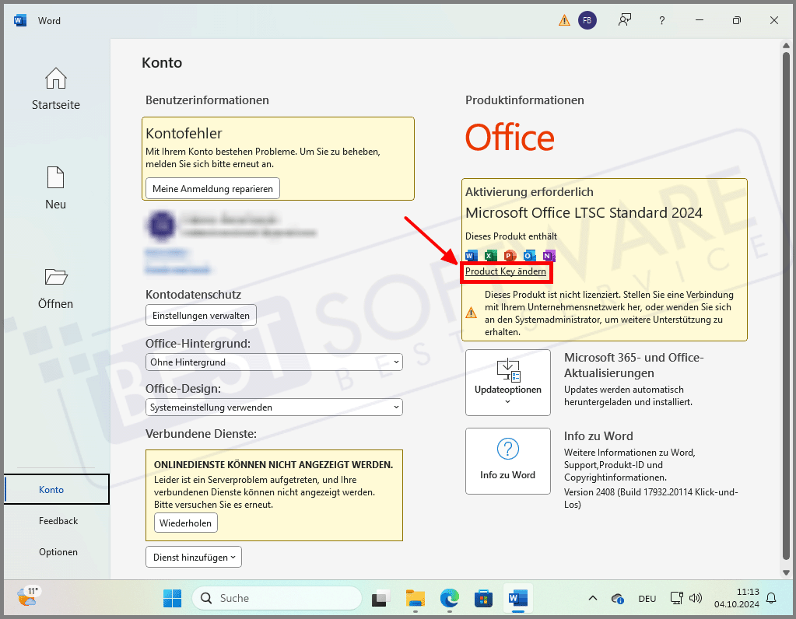Expand the Office-Hintergrund dropdown
796x619 pixels.
point(274,362)
